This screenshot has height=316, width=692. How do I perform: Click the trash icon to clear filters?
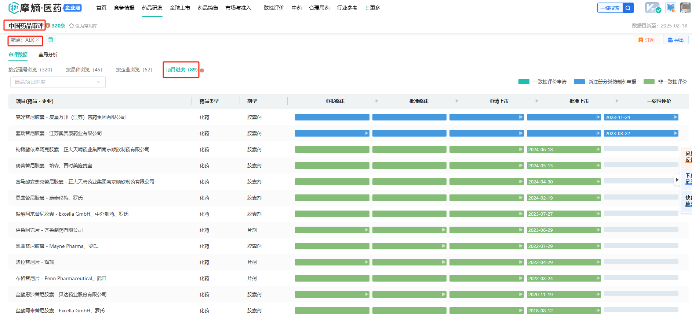51,40
